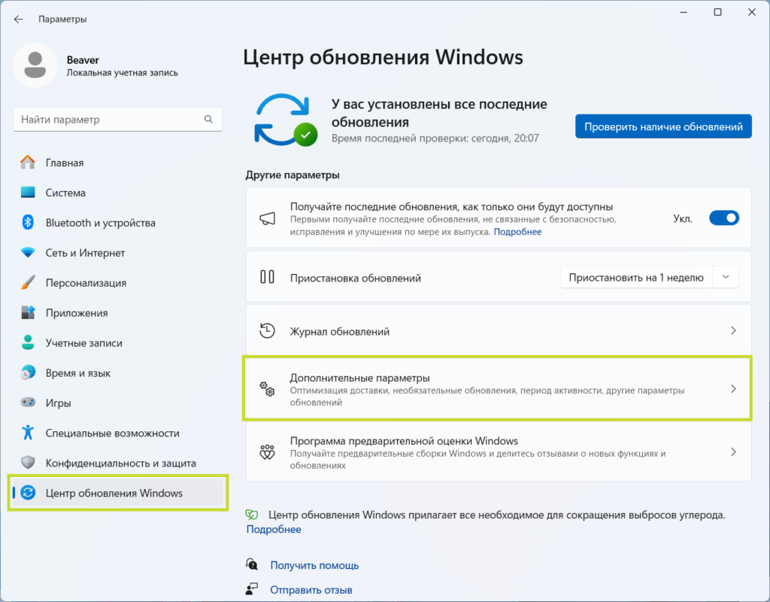Click Время последней проверки status text
770x602 pixels.
(435, 138)
